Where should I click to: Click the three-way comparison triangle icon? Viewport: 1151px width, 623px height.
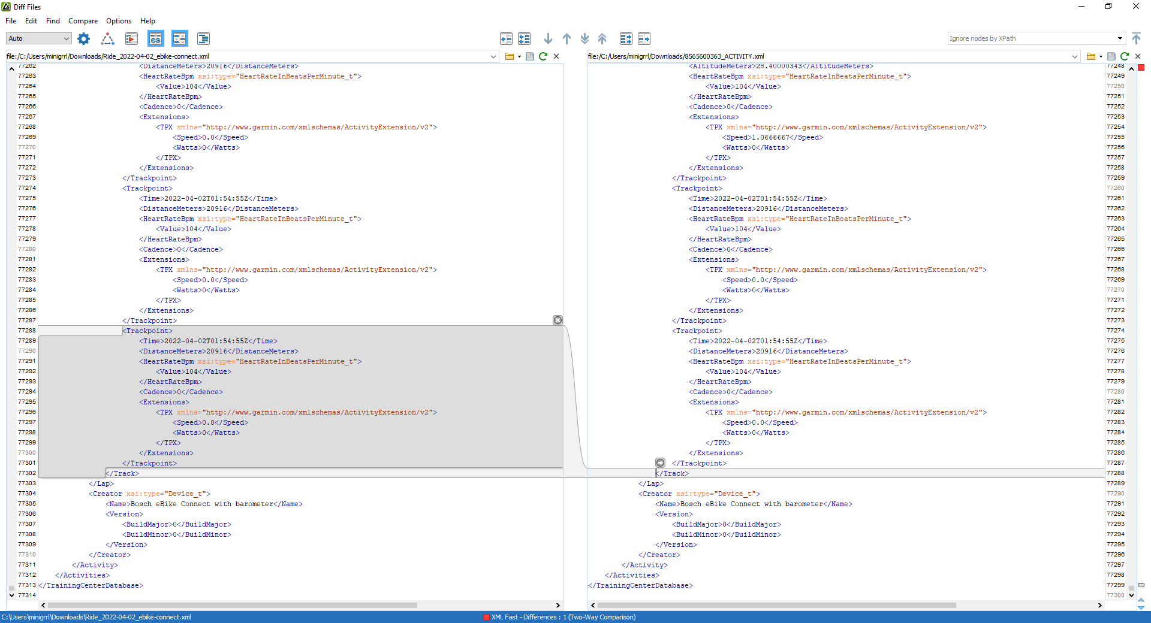(x=107, y=39)
